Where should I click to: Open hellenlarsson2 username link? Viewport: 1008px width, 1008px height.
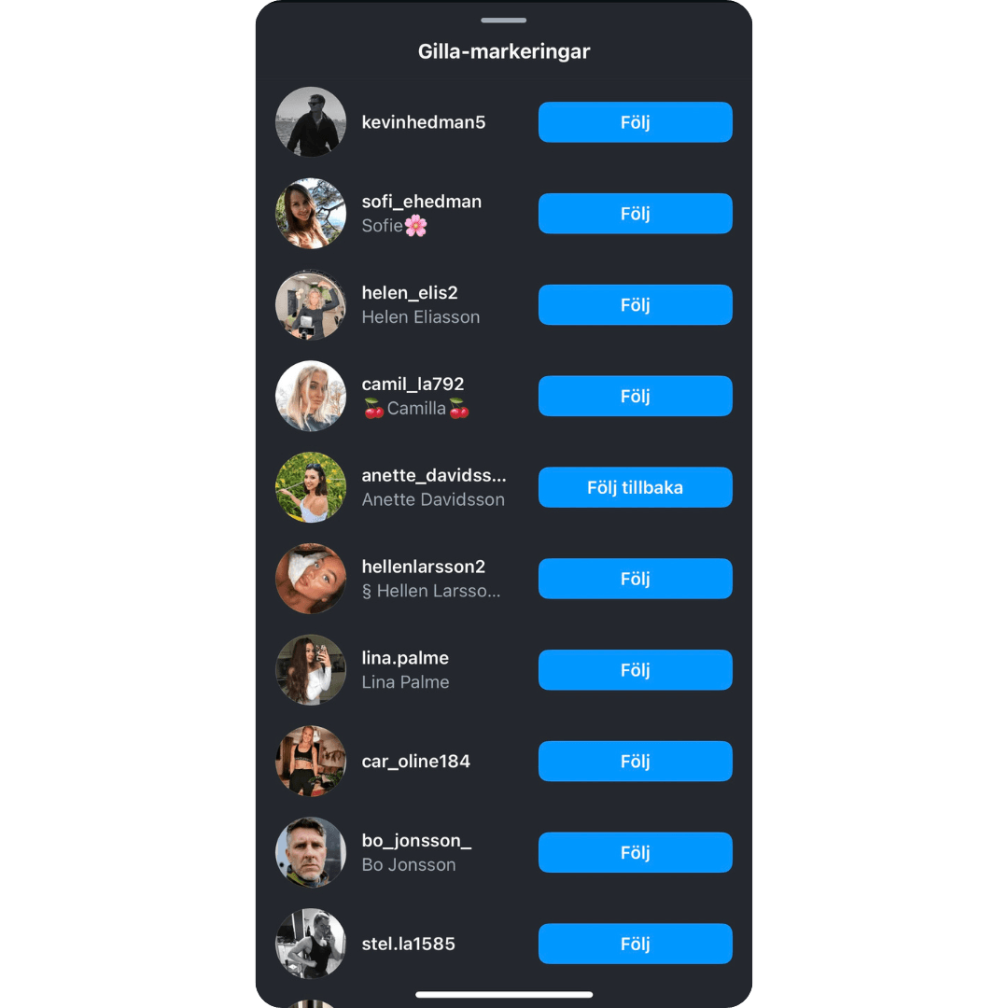tap(424, 567)
